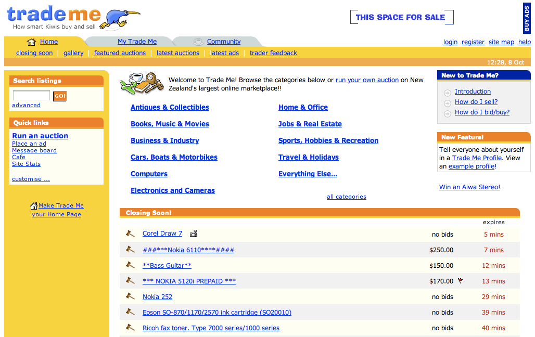
Task: View the example profile link
Action: [472, 166]
